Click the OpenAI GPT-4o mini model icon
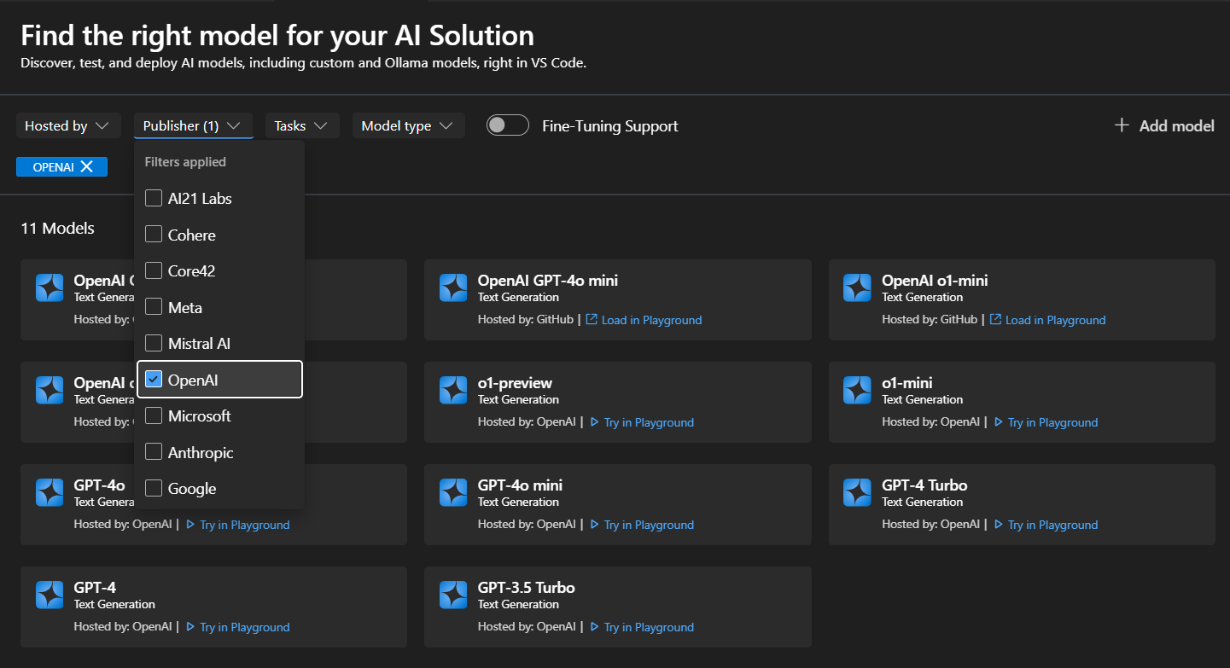 pyautogui.click(x=453, y=288)
